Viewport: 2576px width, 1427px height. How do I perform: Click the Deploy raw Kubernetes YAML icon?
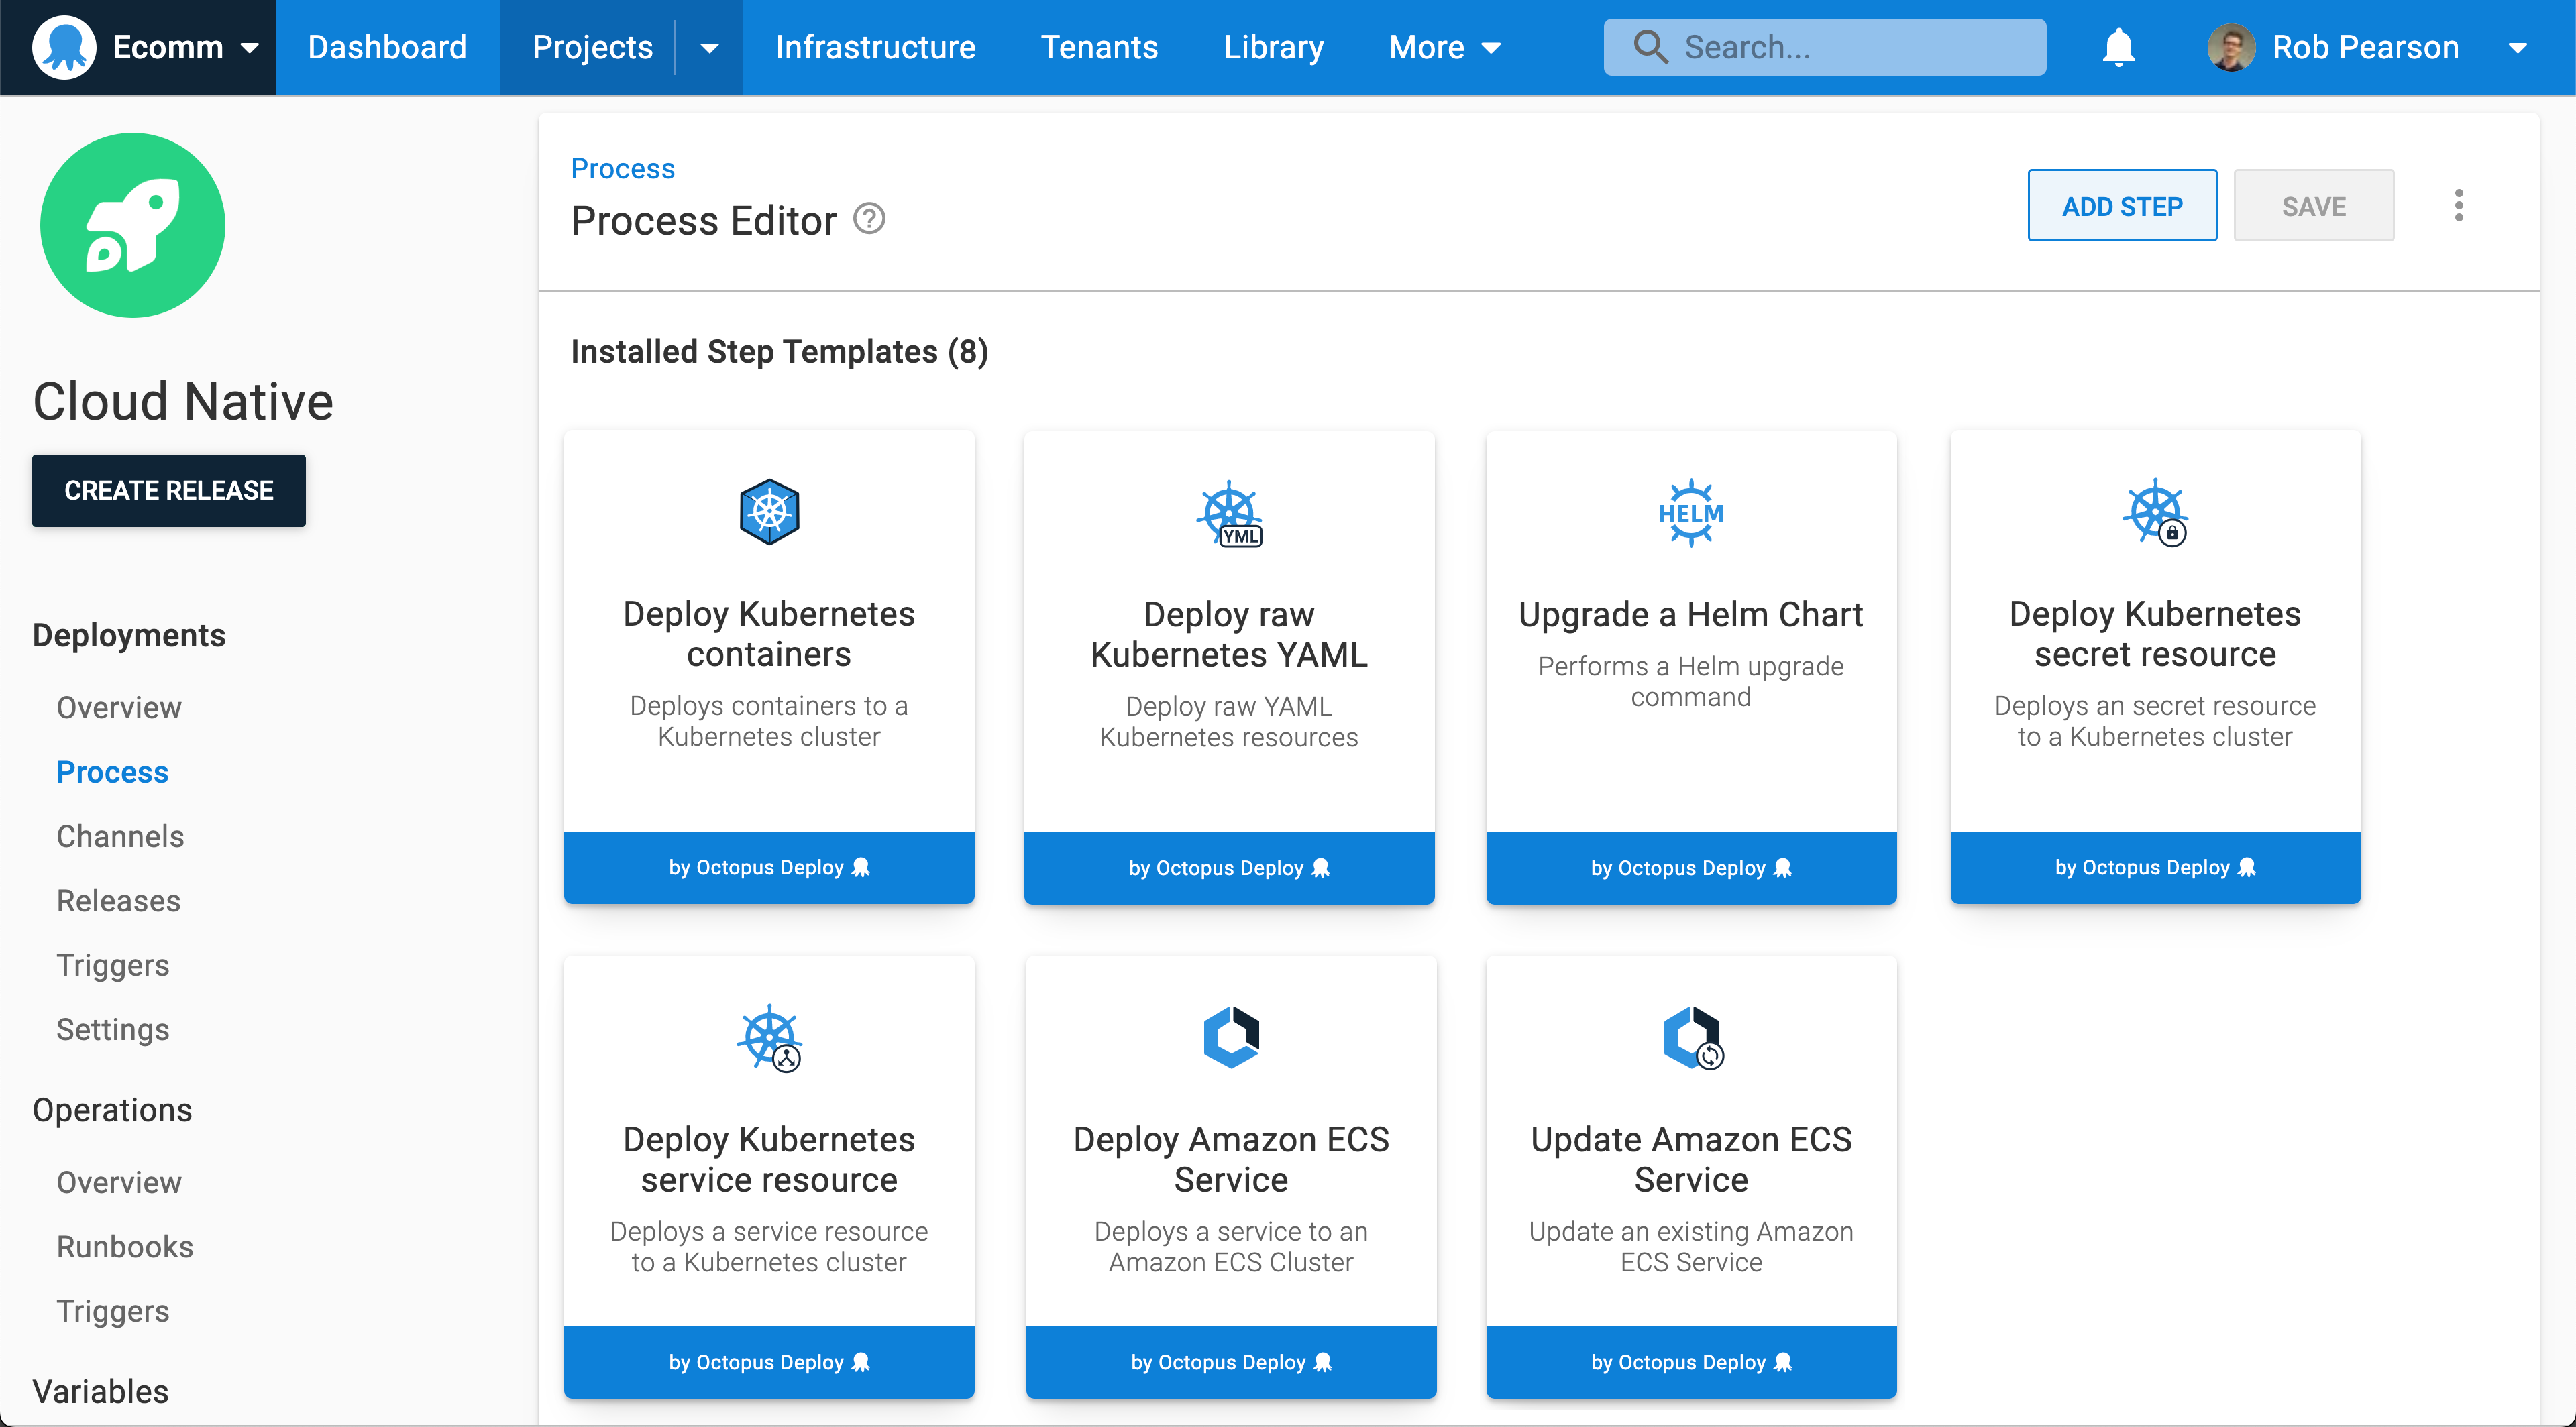tap(1229, 514)
